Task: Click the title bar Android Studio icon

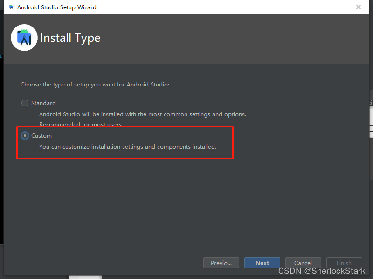Action: click(x=11, y=7)
